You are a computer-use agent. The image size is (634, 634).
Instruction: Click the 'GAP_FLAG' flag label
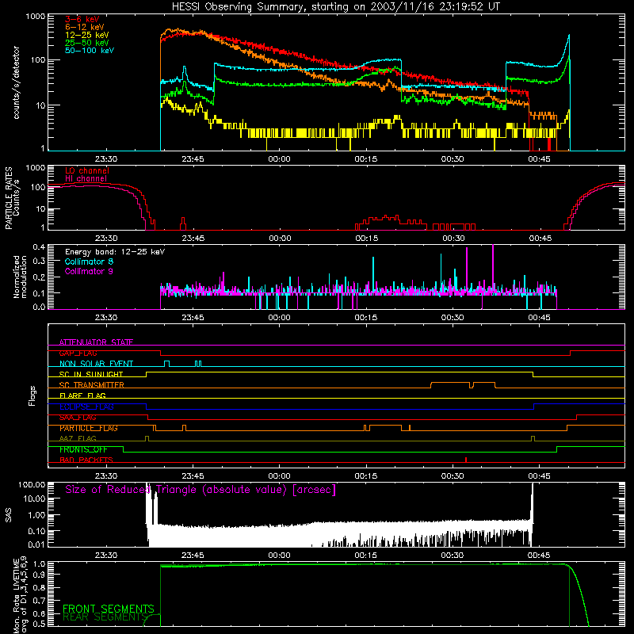pyautogui.click(x=78, y=353)
